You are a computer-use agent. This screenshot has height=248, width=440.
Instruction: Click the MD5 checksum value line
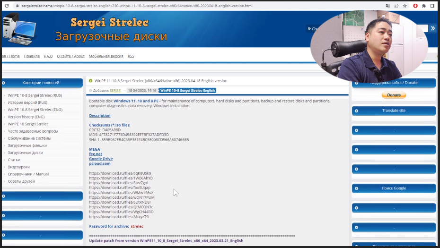pos(129,135)
